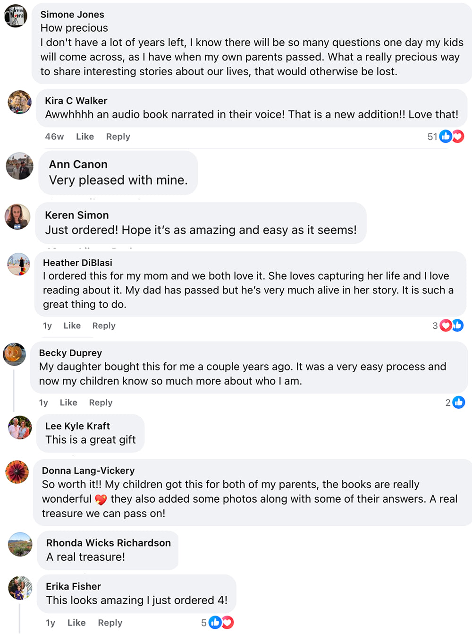Like Erika Fisher's comment
This screenshot has height=634, width=472.
coord(76,623)
